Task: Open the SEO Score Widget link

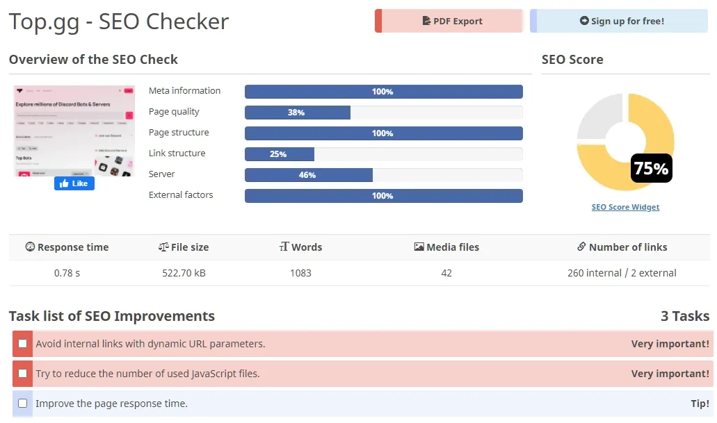Action: 625,207
